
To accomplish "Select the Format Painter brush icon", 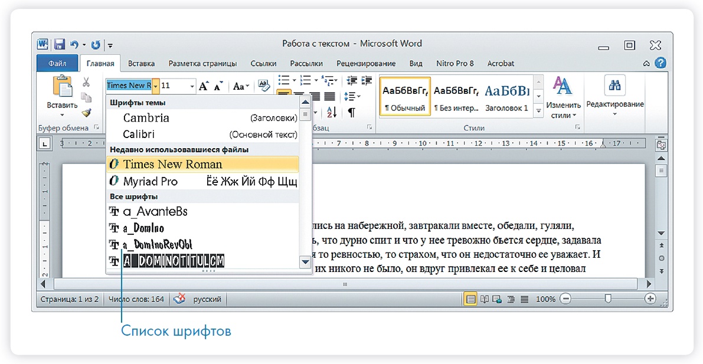I will 86,112.
